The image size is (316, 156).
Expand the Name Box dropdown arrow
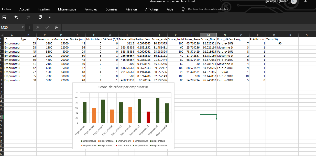click(23, 27)
